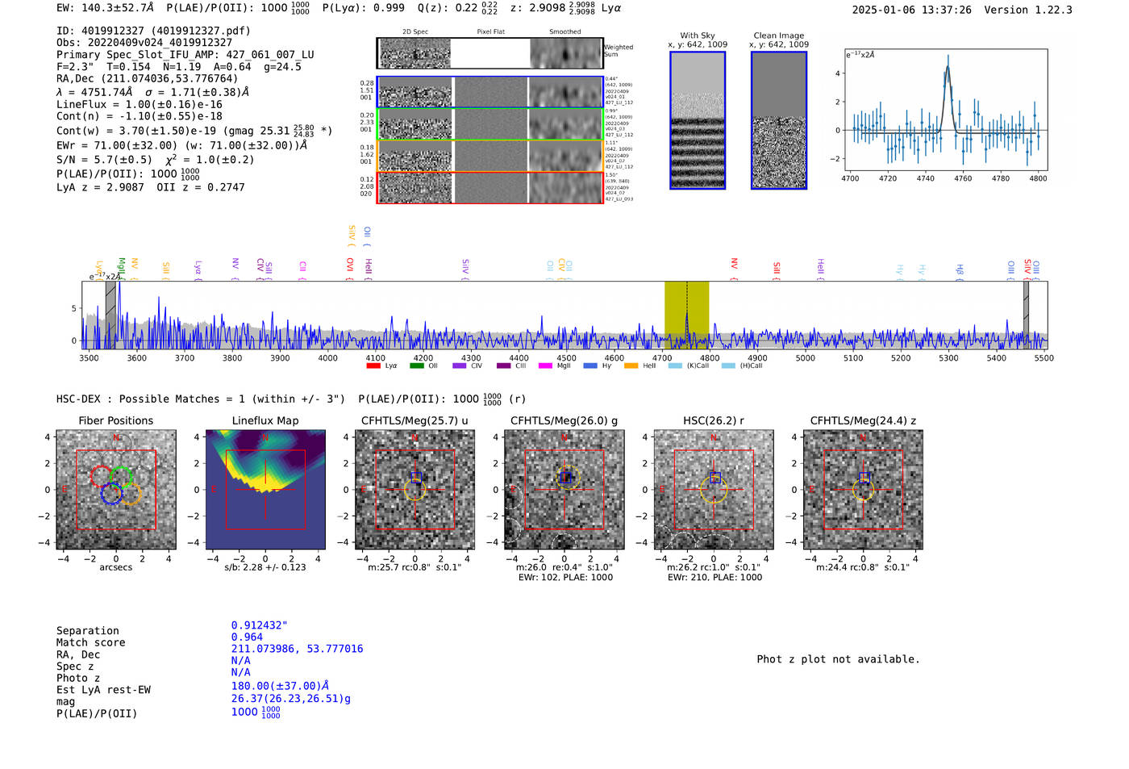The image size is (1129, 769).
Task: Click the green OII legend swatch
Action: [x=417, y=366]
